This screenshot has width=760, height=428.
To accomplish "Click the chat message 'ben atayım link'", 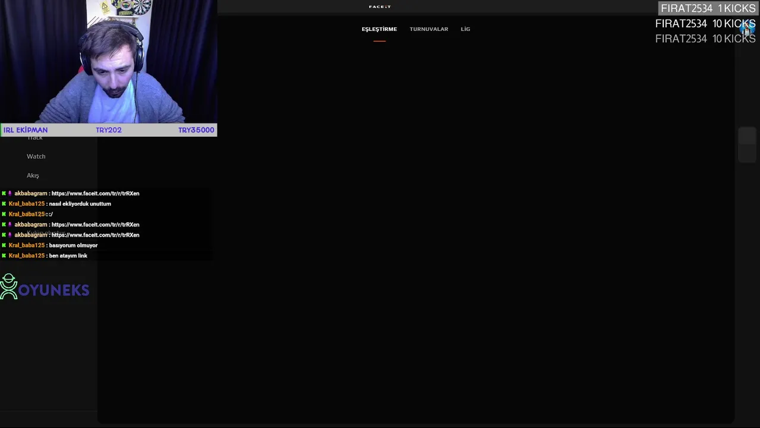I will coord(68,256).
